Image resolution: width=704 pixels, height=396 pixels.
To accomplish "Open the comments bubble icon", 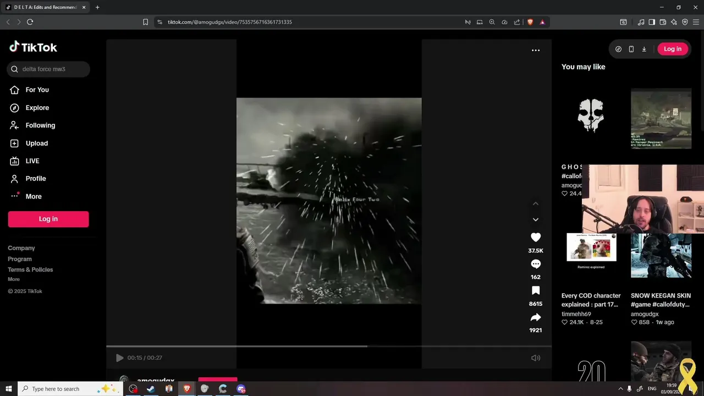I will point(536,264).
